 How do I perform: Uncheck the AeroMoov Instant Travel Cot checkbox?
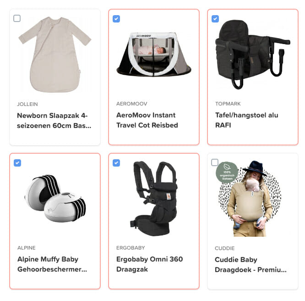[116, 19]
